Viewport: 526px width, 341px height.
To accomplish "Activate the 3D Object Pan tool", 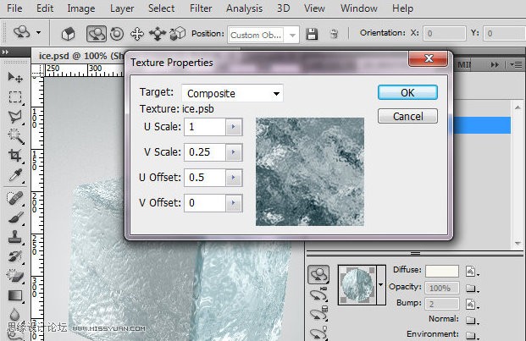I will [x=137, y=34].
